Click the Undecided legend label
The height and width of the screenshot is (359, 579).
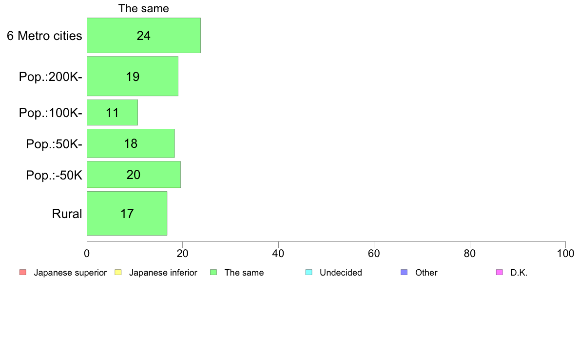click(341, 273)
